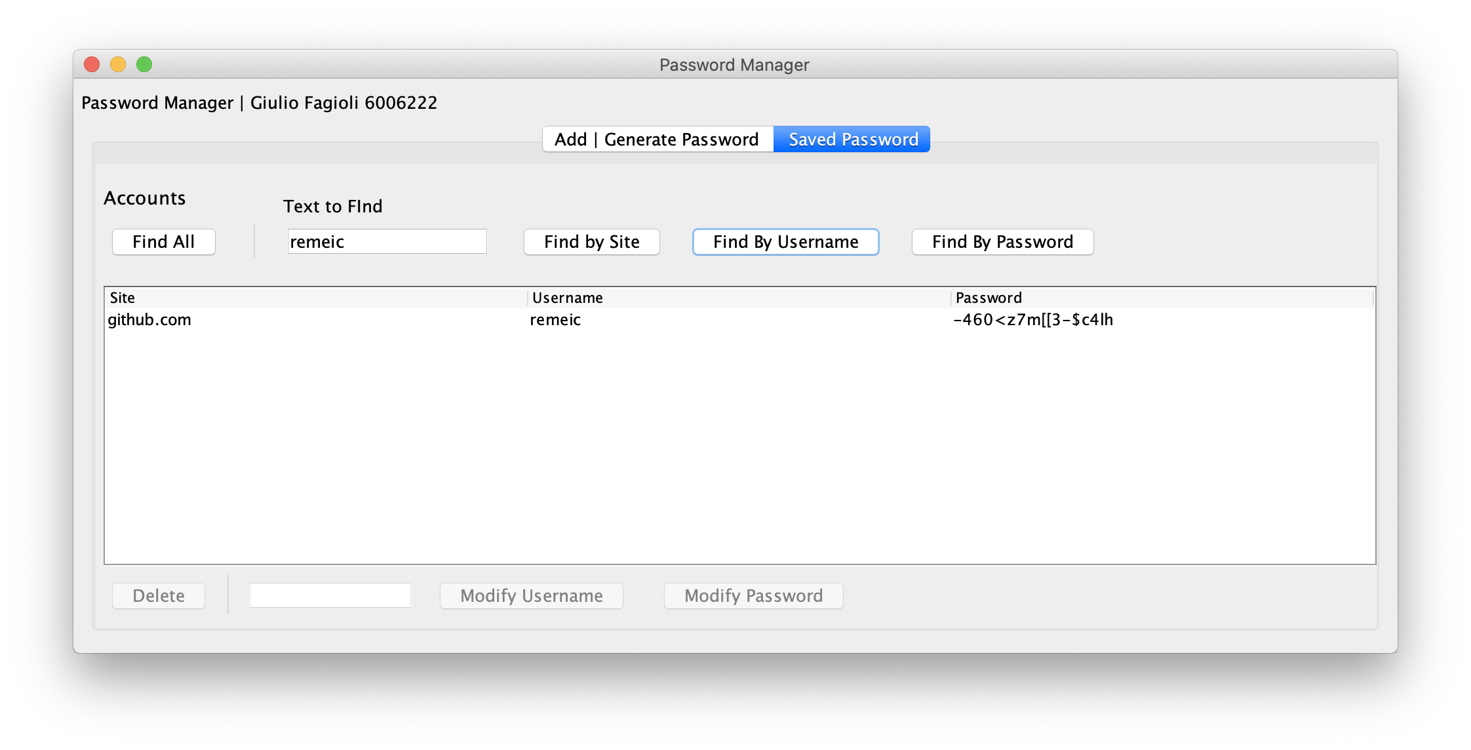The image size is (1471, 750).
Task: Click the Delete account button
Action: [159, 595]
